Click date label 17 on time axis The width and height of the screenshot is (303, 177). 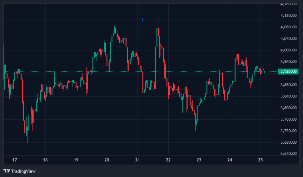tap(14, 160)
